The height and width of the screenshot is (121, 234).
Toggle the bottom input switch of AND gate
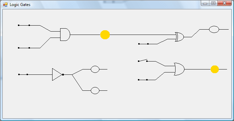[x=24, y=48]
